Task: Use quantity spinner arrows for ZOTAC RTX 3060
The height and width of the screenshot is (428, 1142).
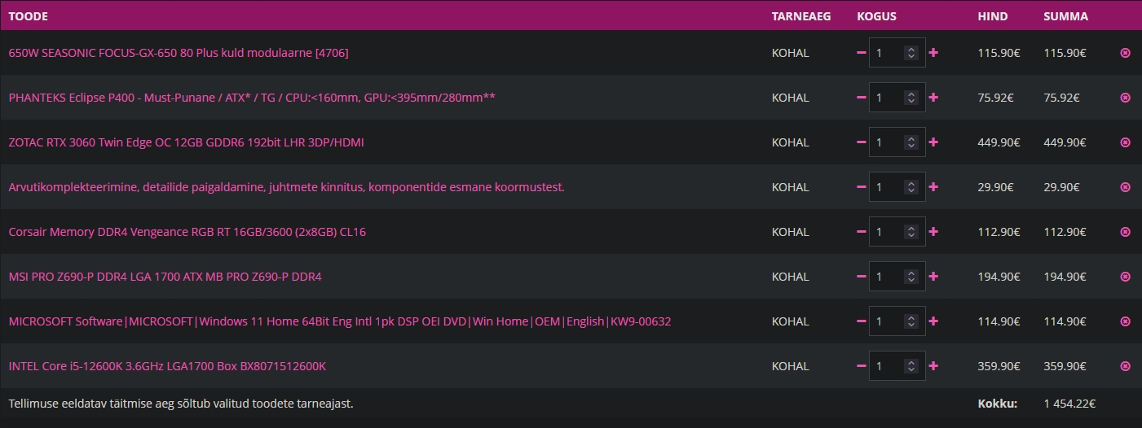Action: (912, 142)
